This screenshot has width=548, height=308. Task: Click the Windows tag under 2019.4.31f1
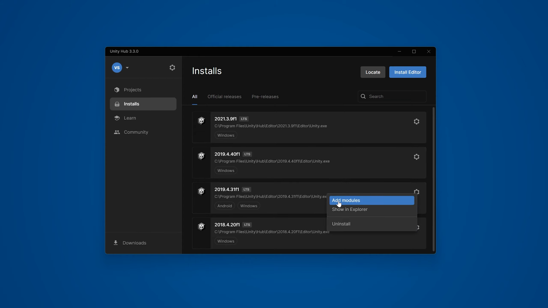(249, 206)
